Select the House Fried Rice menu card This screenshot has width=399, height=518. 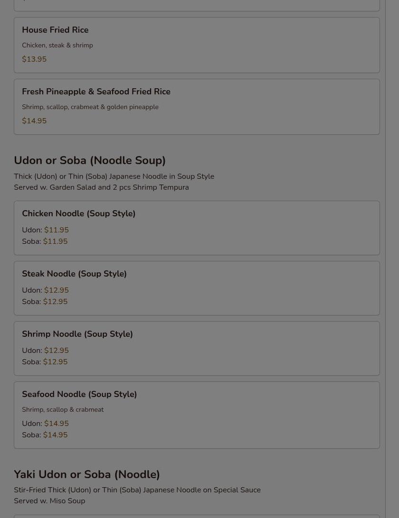pyautogui.click(x=197, y=45)
